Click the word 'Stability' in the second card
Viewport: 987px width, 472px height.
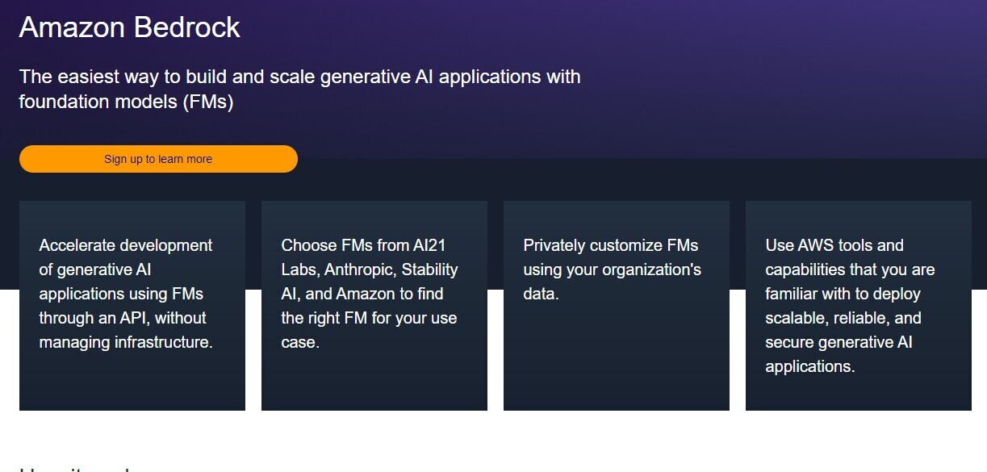(x=429, y=269)
